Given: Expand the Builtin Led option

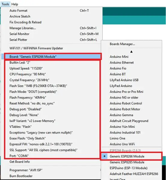Looking at the screenshot, I should click(52, 63).
